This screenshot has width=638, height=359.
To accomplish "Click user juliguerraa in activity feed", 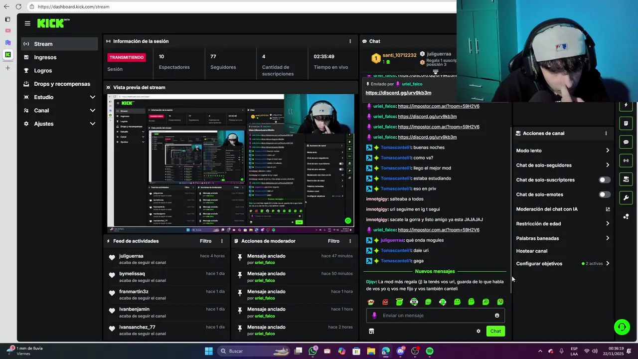I will pos(131,256).
